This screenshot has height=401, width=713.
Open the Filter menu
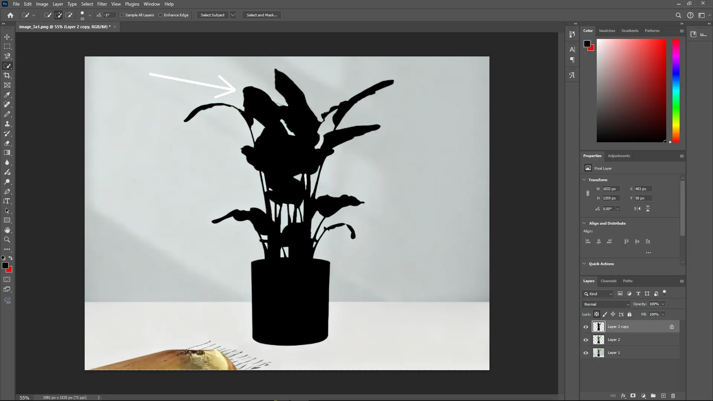point(102,4)
